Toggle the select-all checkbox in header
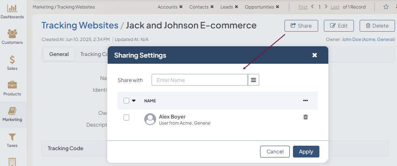 [126, 101]
